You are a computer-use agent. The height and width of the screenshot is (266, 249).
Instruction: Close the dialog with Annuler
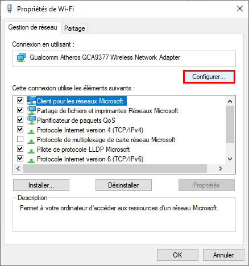pos(223,255)
